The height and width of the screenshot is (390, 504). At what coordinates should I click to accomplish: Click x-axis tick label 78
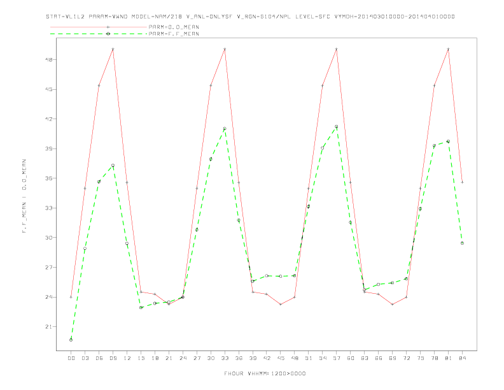[x=434, y=358]
